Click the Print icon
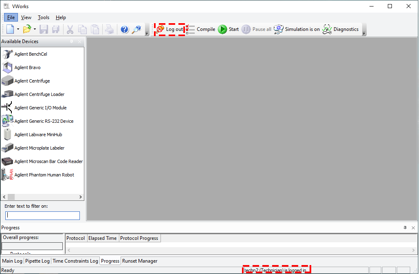The width and height of the screenshot is (420, 274). click(109, 29)
